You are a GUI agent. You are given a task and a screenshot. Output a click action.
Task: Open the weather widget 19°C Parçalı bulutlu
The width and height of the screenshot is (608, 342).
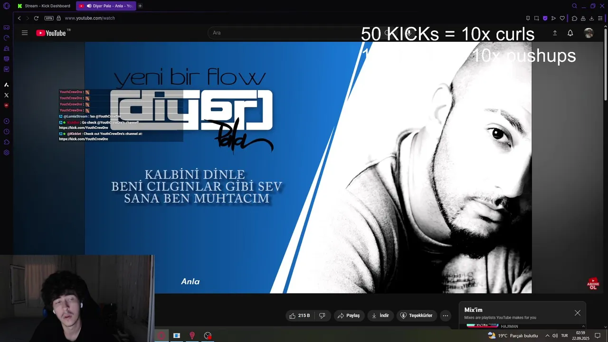point(513,335)
